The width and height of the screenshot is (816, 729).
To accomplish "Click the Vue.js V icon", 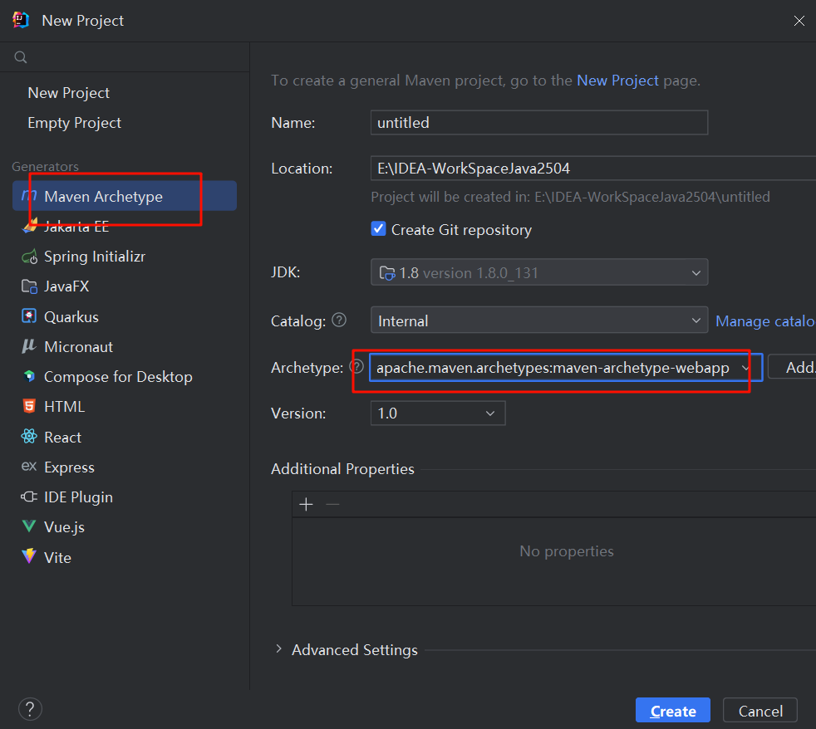I will 29,526.
